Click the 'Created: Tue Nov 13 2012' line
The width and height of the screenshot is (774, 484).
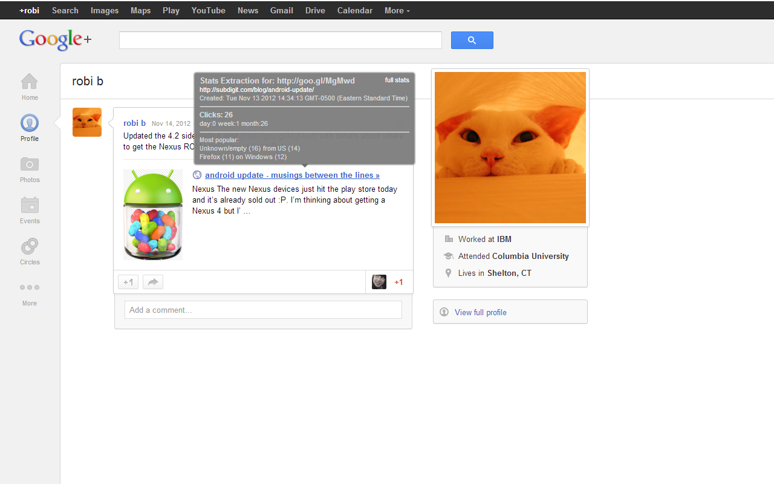tap(304, 98)
